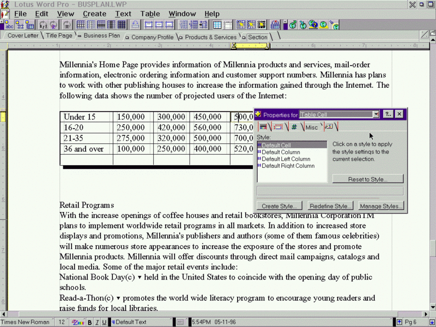This screenshot has width=436, height=327.
Task: Open the named styles properties tab
Action: pos(329,127)
